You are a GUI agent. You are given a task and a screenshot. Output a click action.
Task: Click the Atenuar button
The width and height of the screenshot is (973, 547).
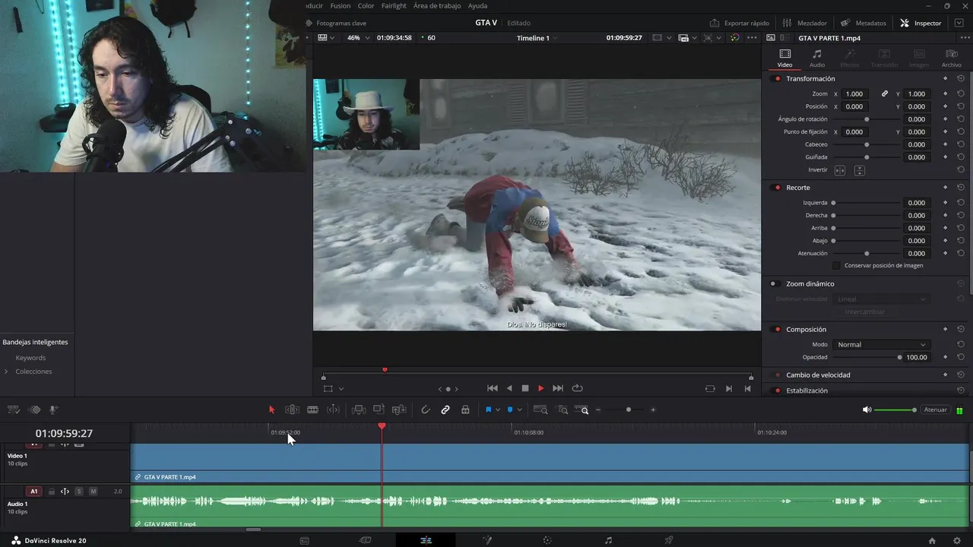click(x=935, y=409)
